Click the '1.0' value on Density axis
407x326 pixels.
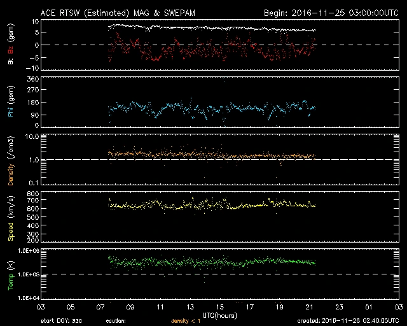click(x=34, y=160)
